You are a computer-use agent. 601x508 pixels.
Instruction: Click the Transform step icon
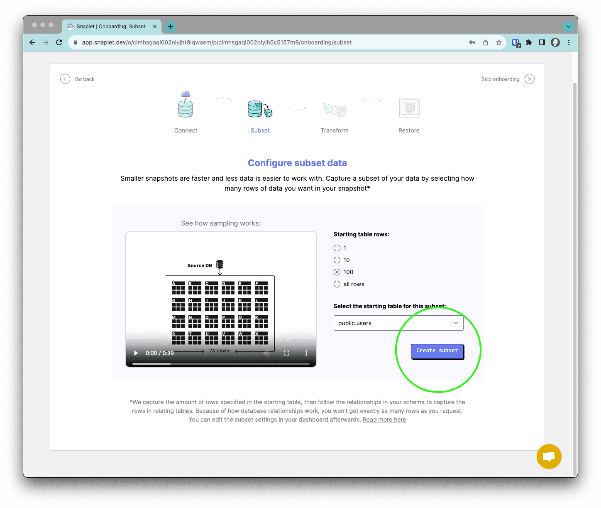click(x=334, y=110)
